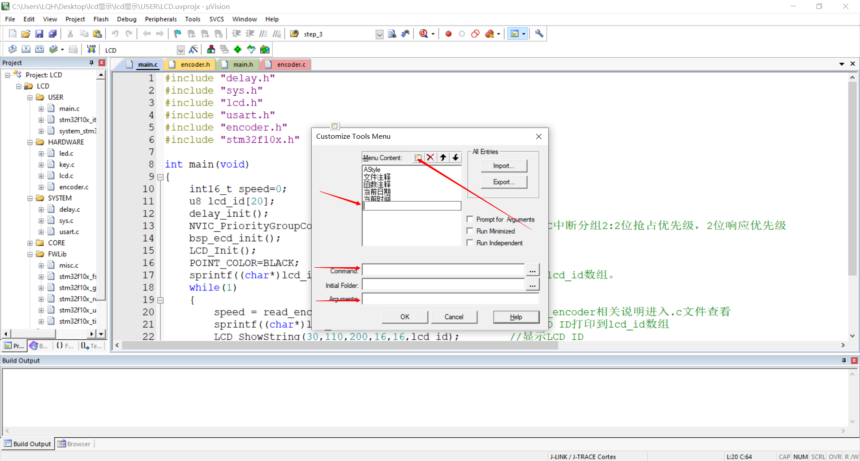Click the Command input field
Screen dimensions: 860x461
(443, 270)
